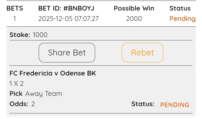Click the Away Team pick text

point(44,94)
